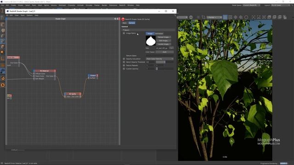Click the checkered sphere icon in left sidebar

[3, 30]
